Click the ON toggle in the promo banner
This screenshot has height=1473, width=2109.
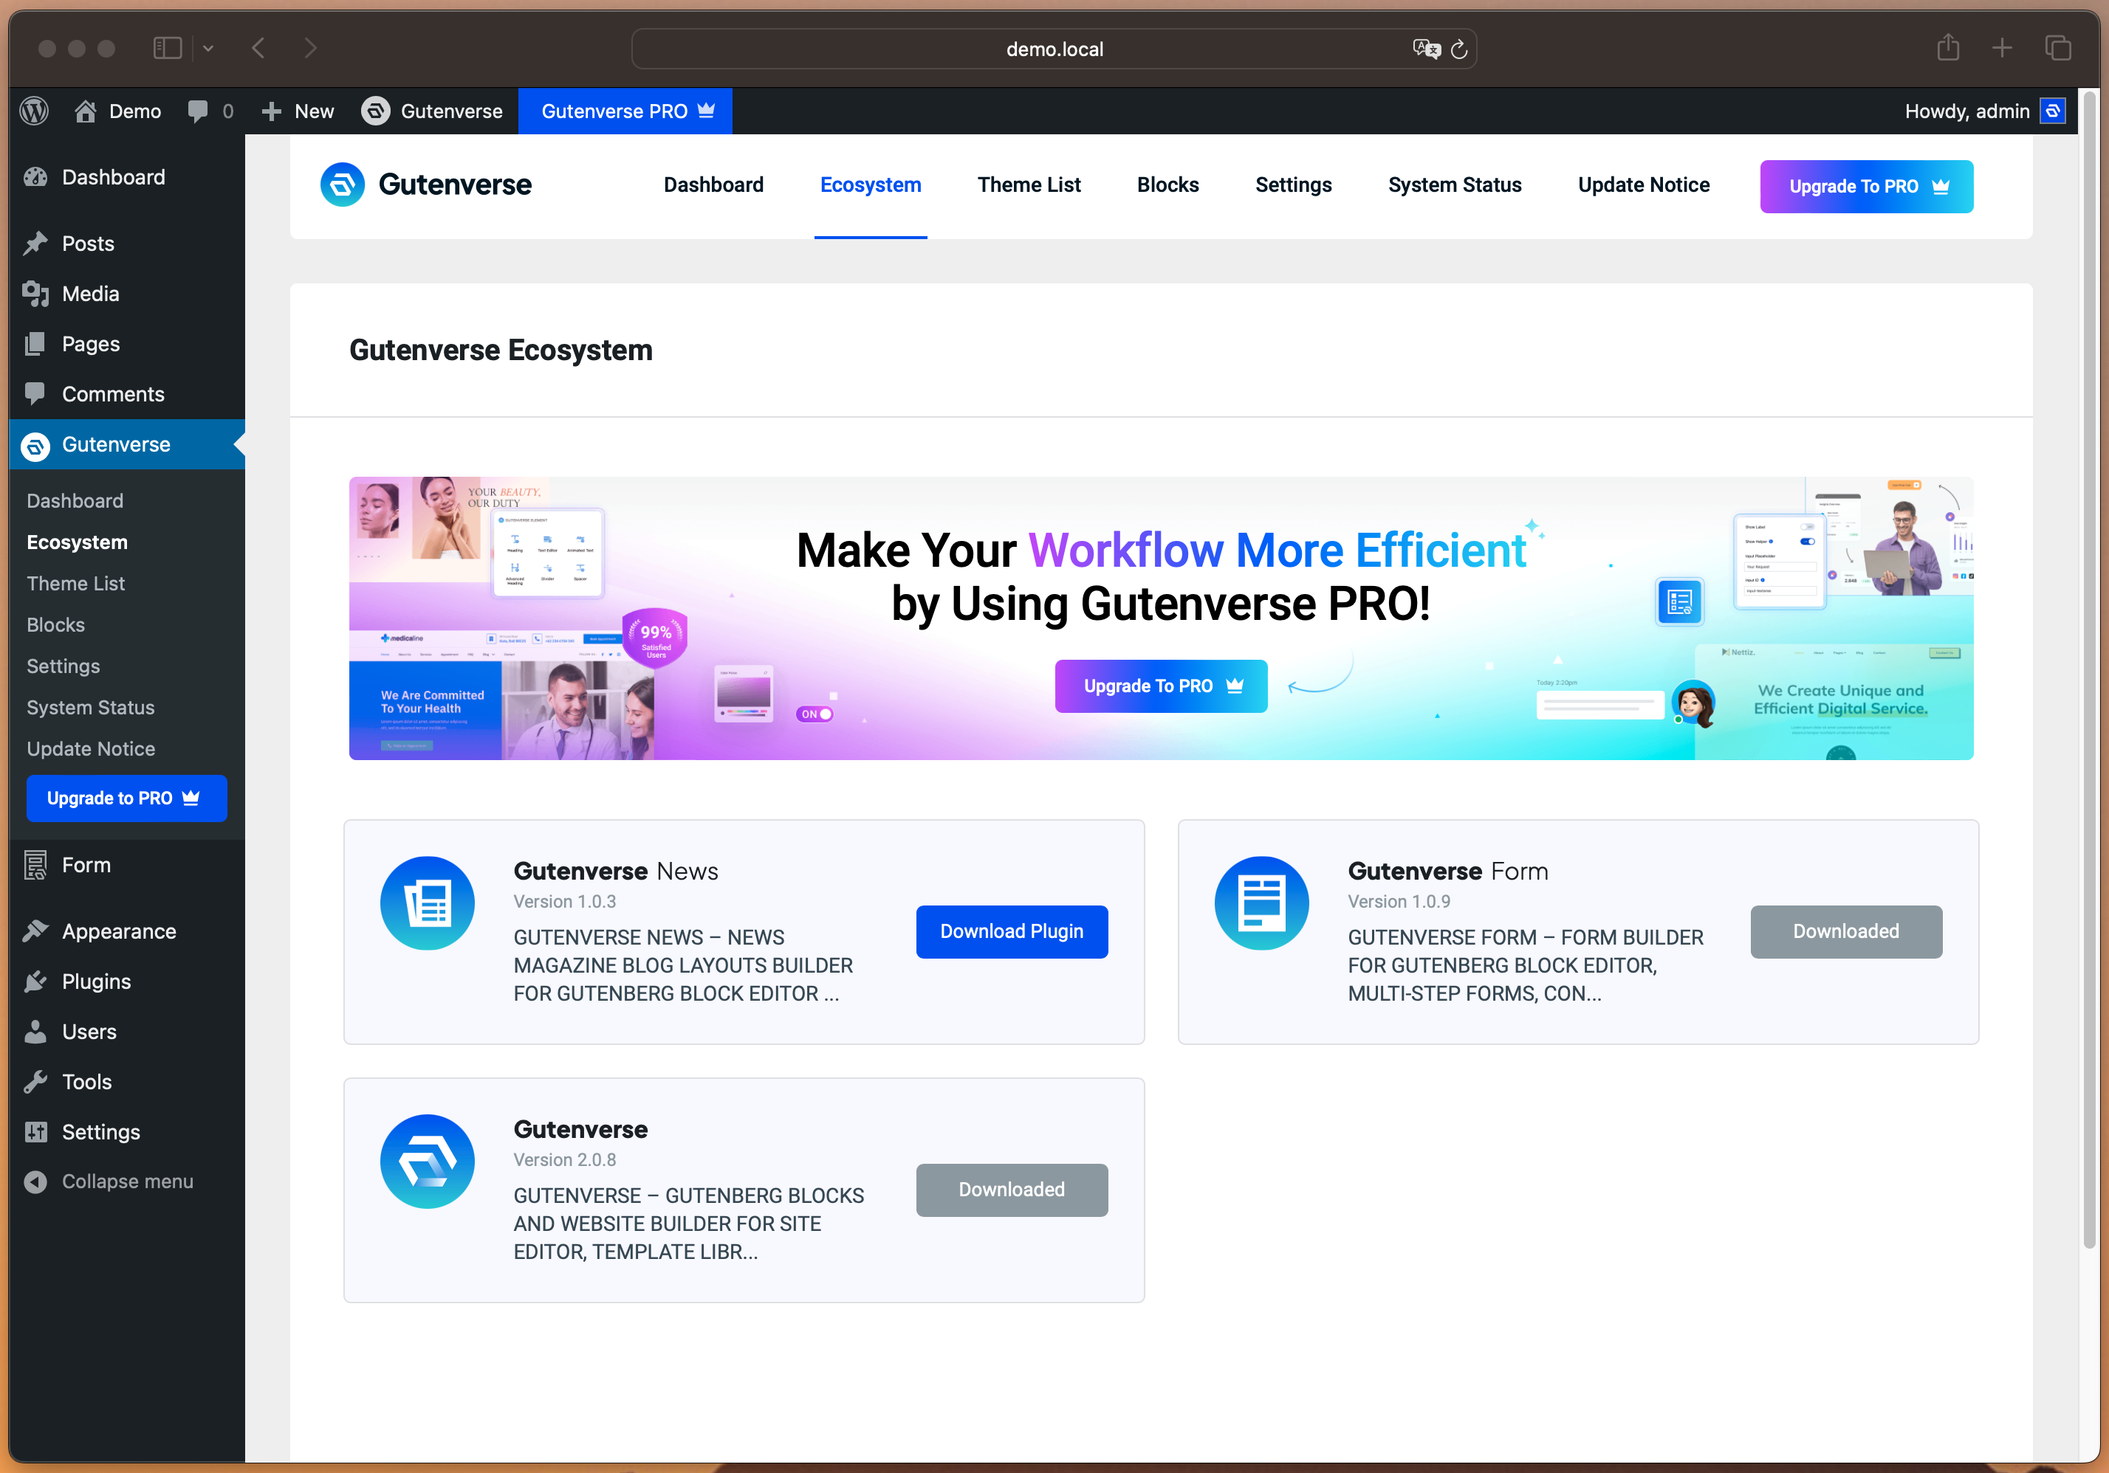[x=815, y=714]
